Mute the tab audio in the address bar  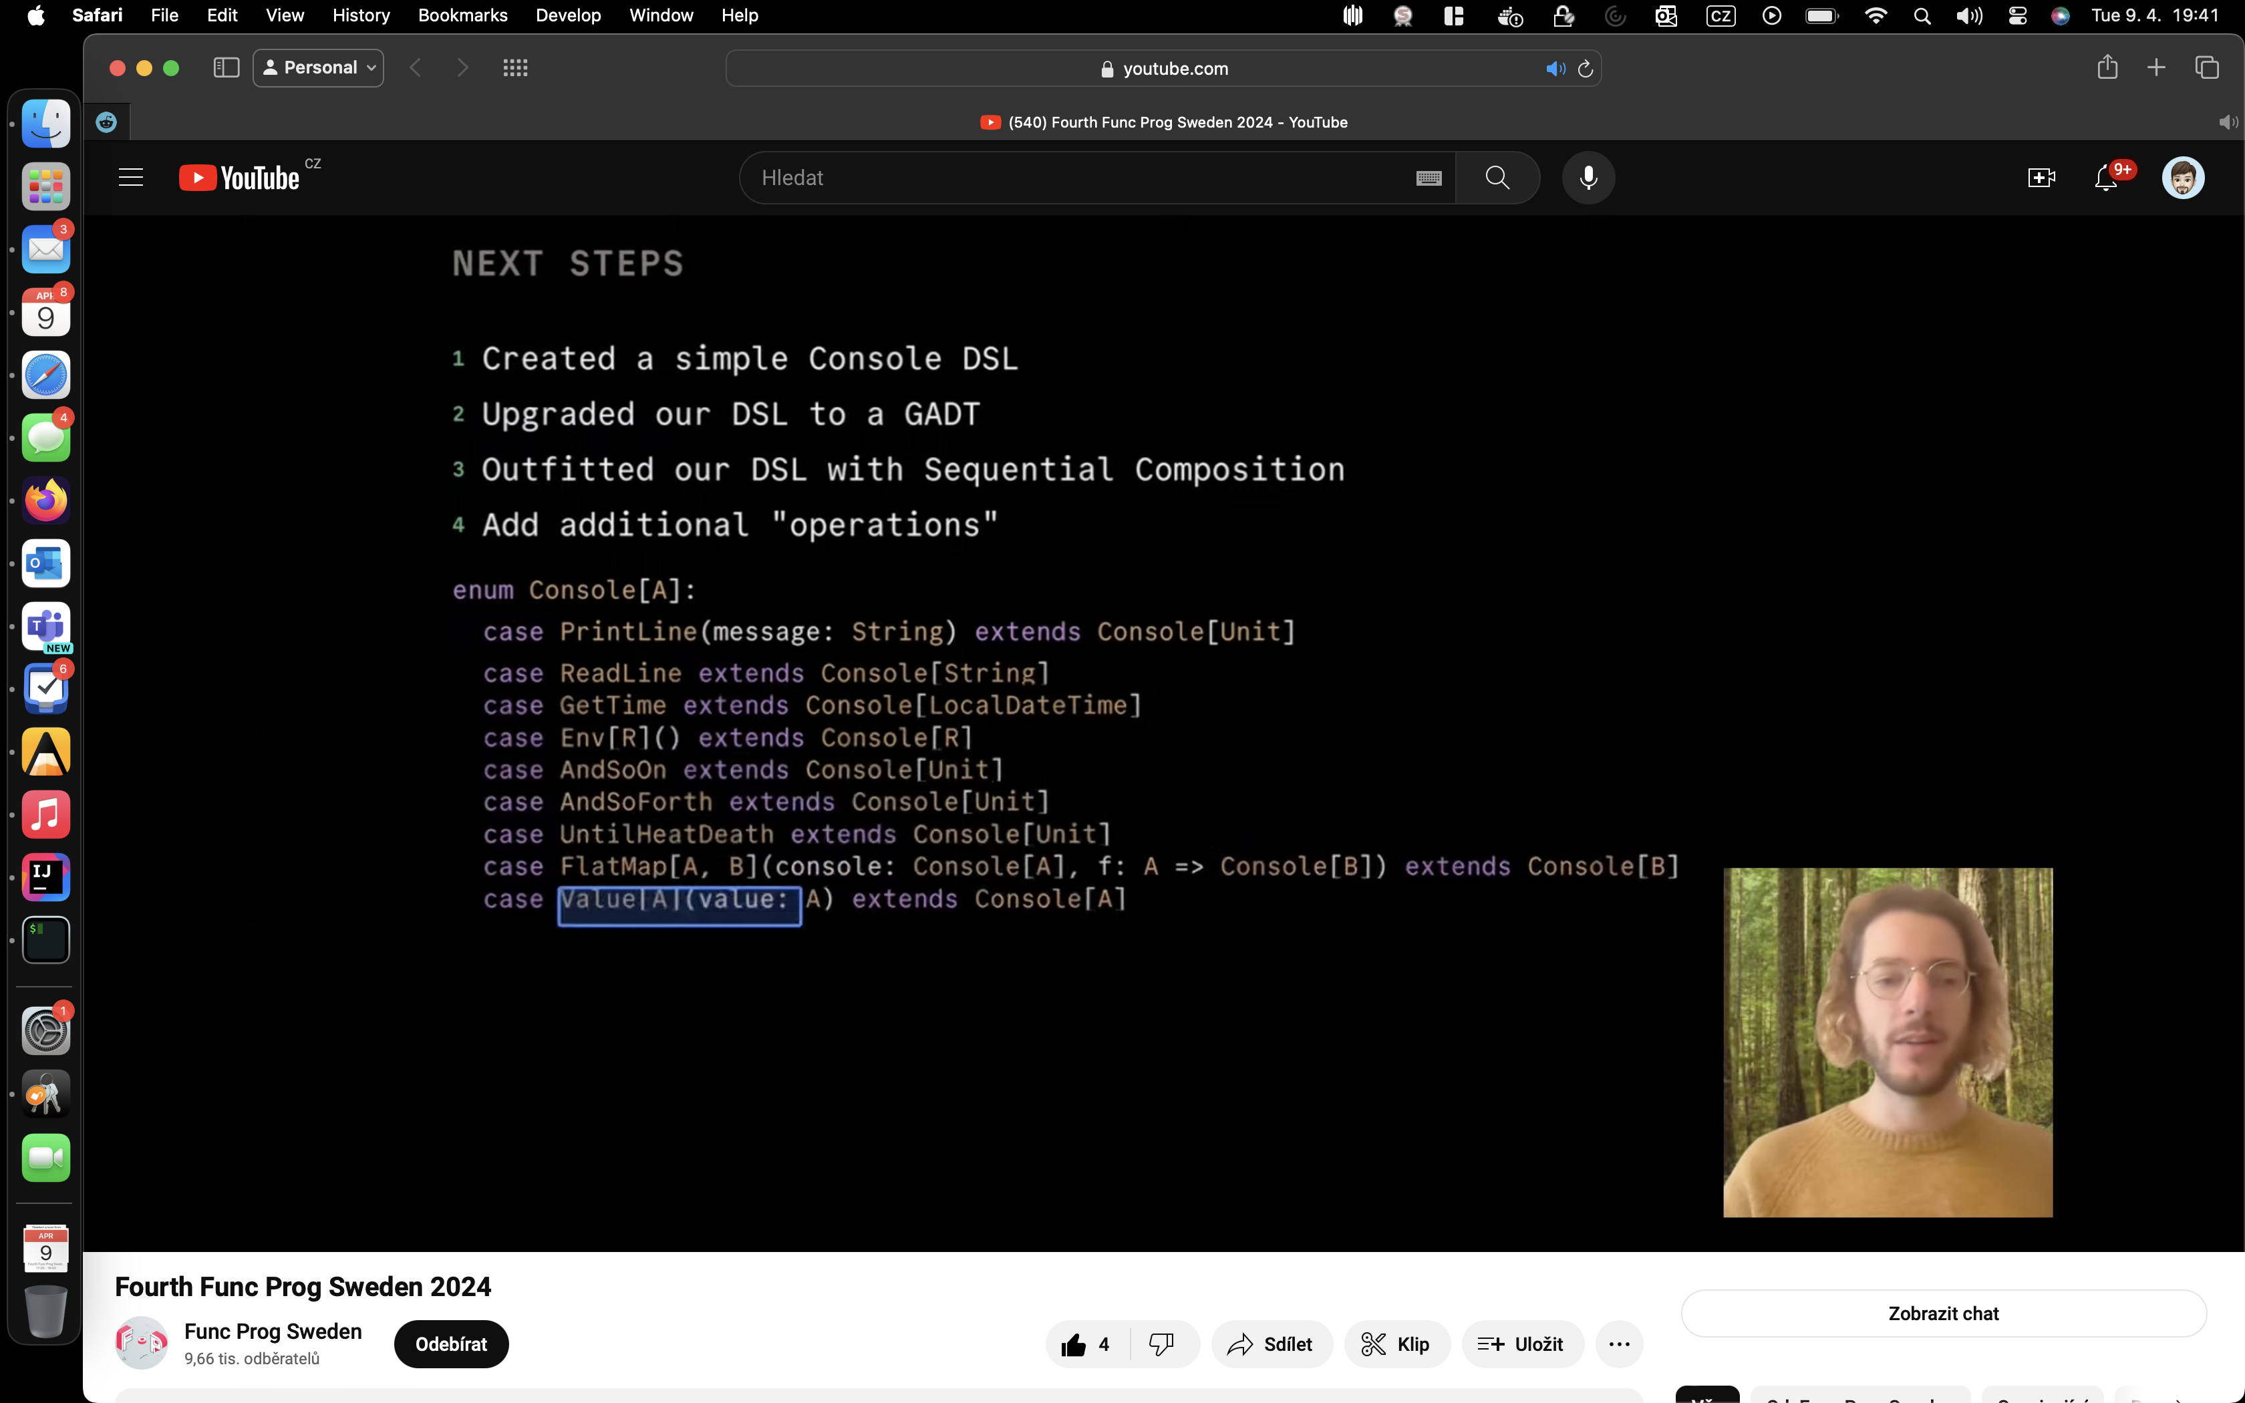click(1555, 69)
